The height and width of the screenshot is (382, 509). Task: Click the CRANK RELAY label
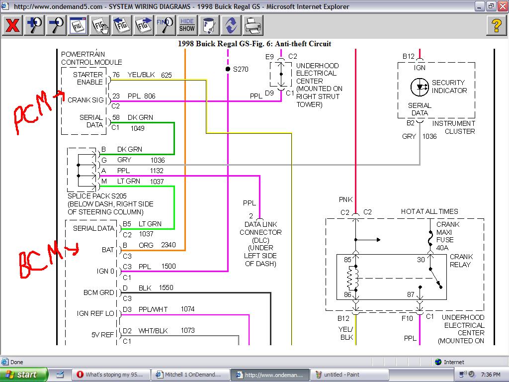tap(461, 261)
